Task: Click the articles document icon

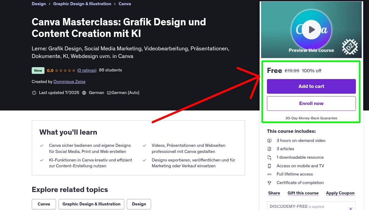Action: (269, 149)
